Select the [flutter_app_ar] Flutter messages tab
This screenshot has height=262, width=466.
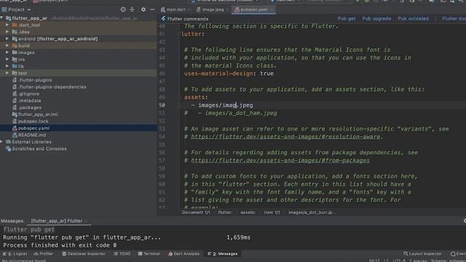coord(57,221)
